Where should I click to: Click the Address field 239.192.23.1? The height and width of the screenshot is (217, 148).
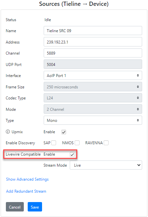click(93, 42)
